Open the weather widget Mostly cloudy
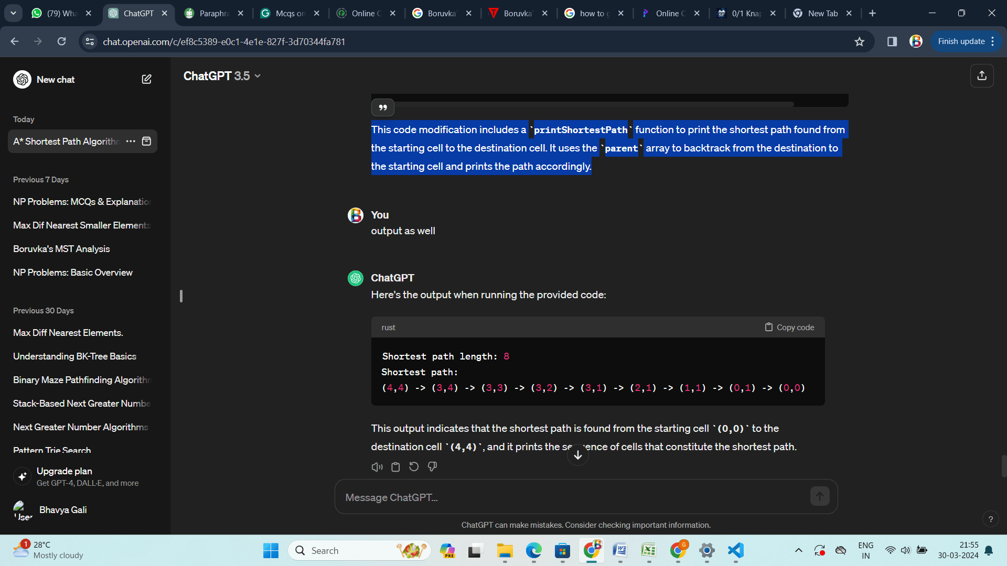Screen dimensions: 1007x566 click(48, 550)
